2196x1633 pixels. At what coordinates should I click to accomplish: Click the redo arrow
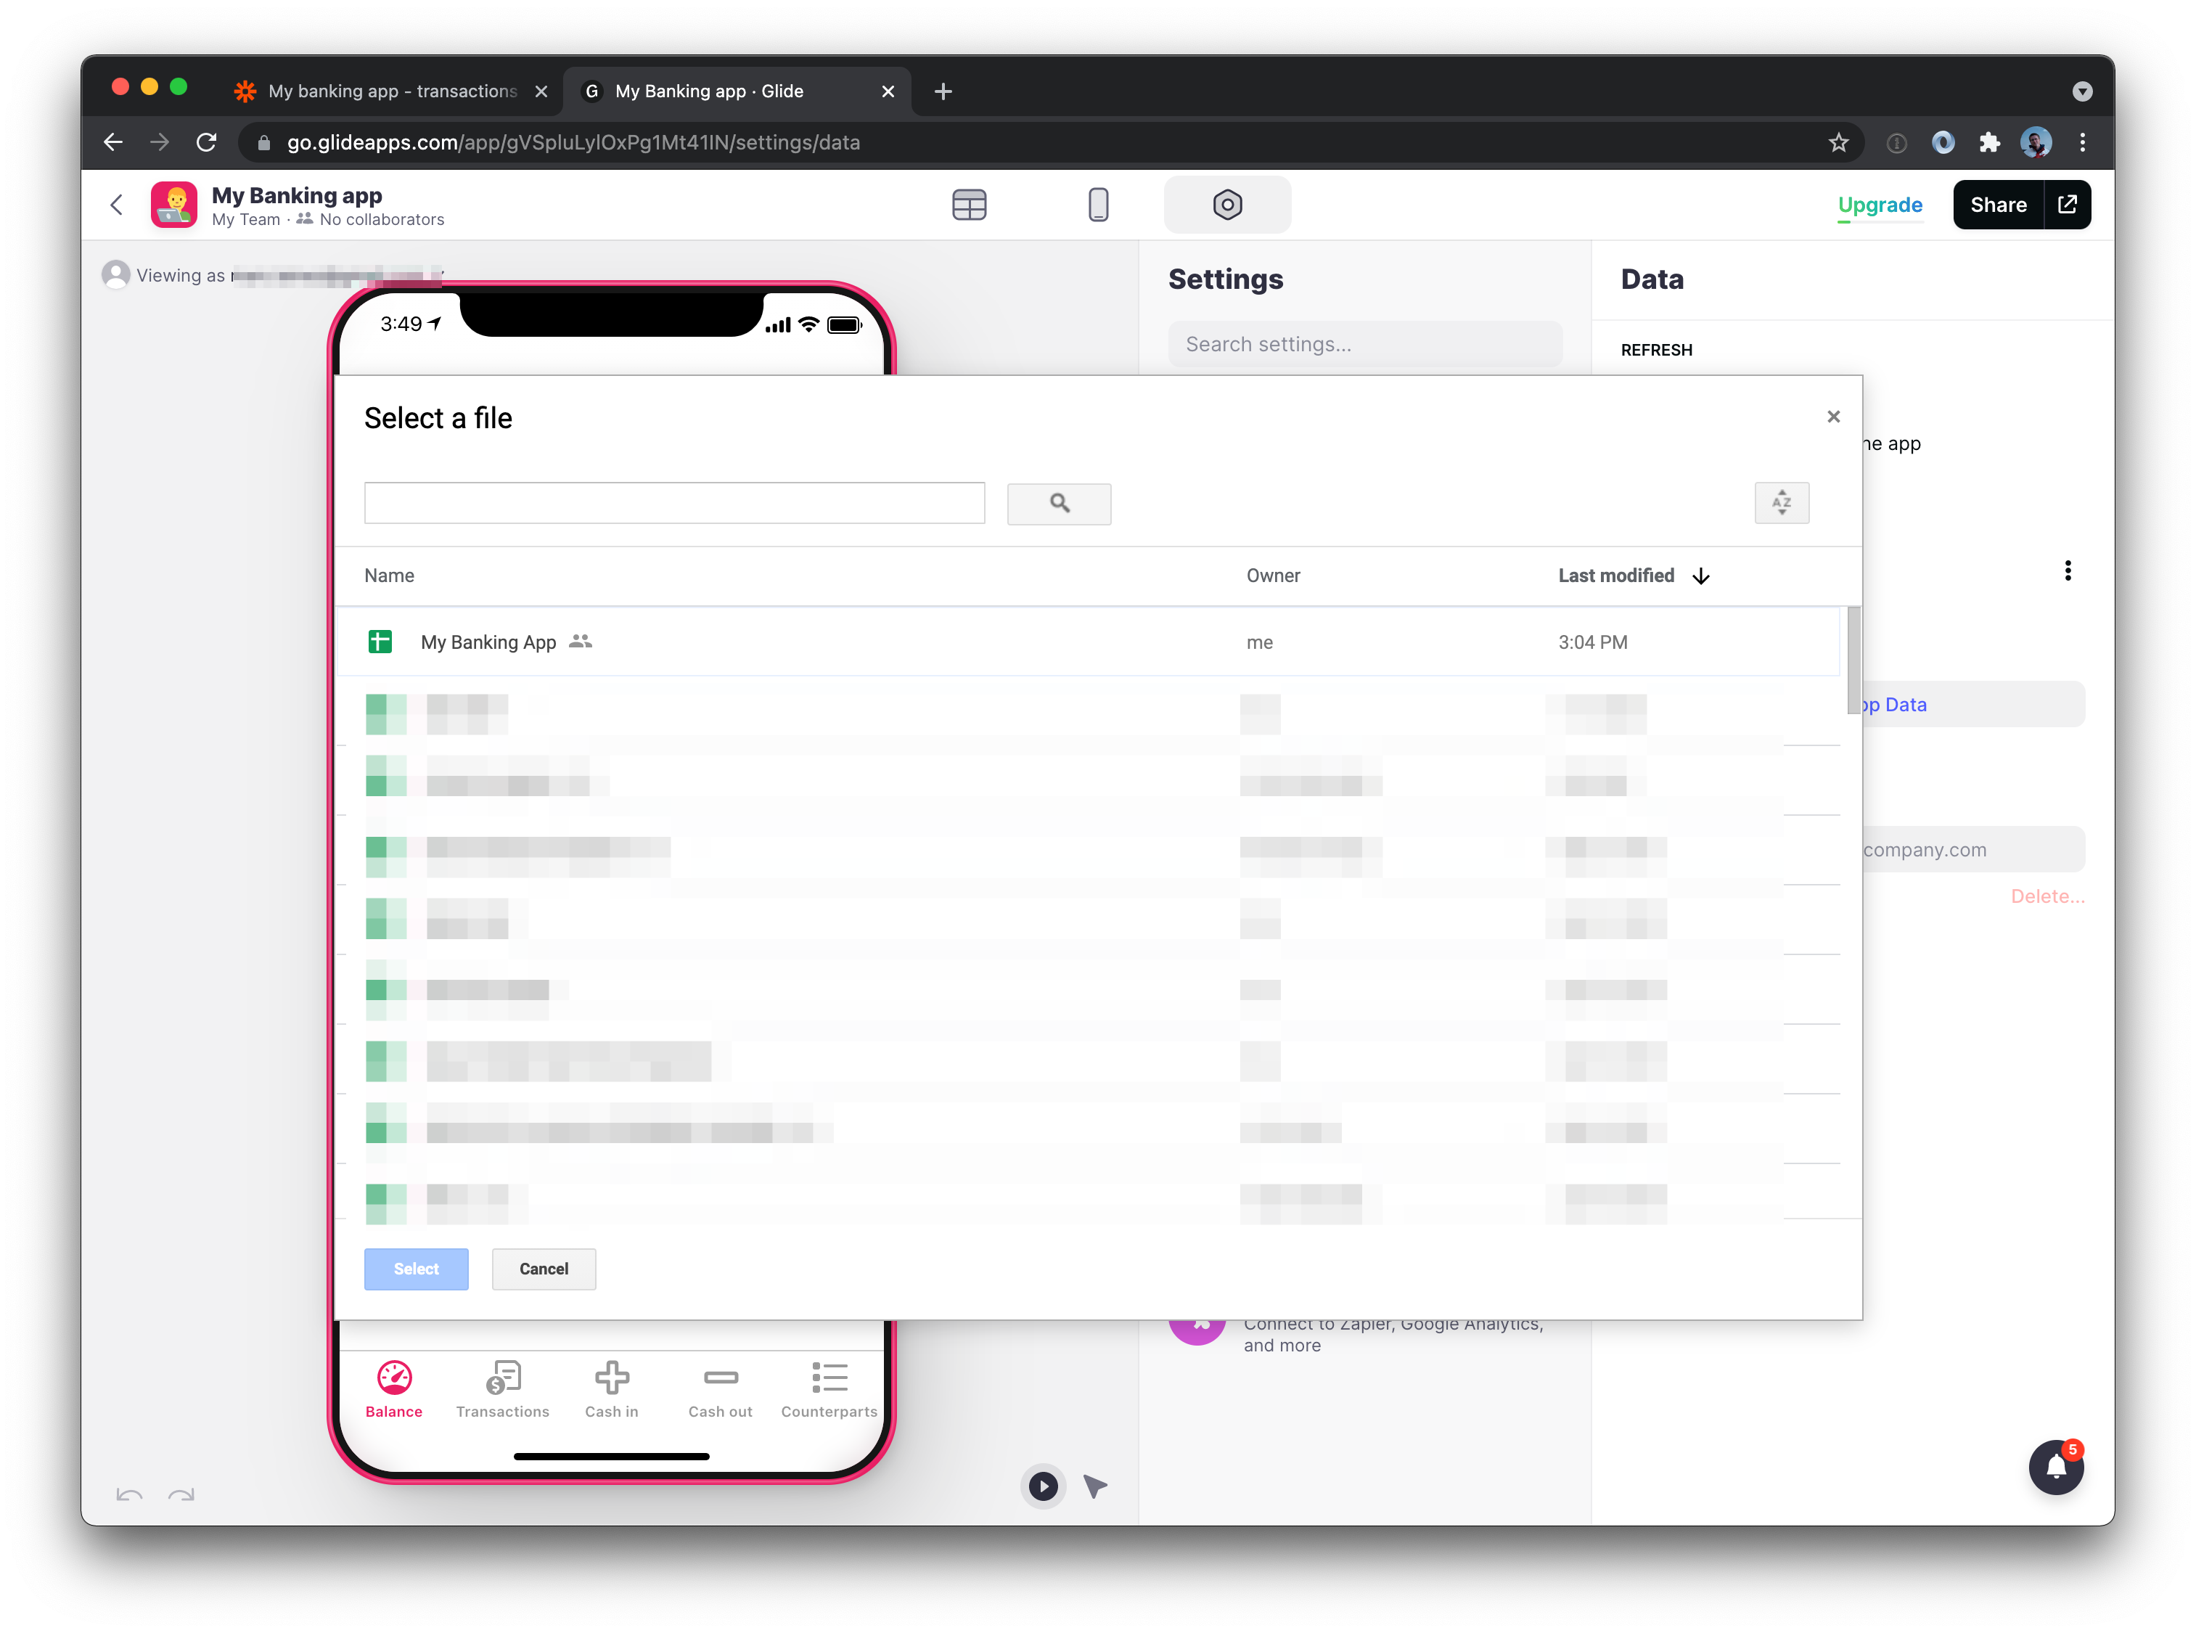(x=181, y=1494)
